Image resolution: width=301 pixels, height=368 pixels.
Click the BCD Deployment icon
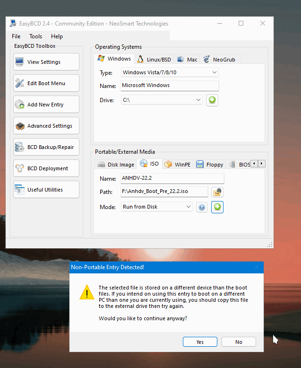pyautogui.click(x=19, y=168)
